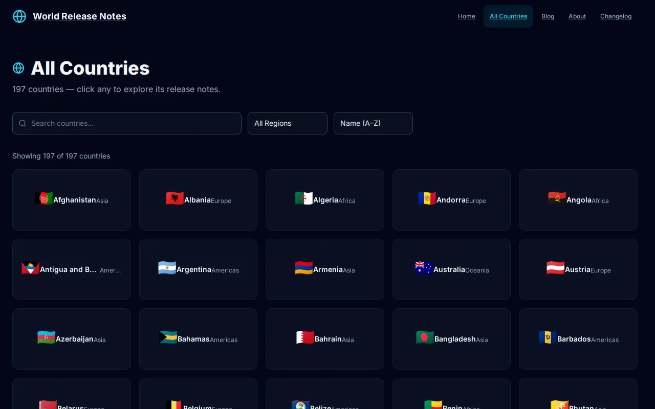Go to the Home nav item
This screenshot has height=409, width=655.
pos(467,16)
